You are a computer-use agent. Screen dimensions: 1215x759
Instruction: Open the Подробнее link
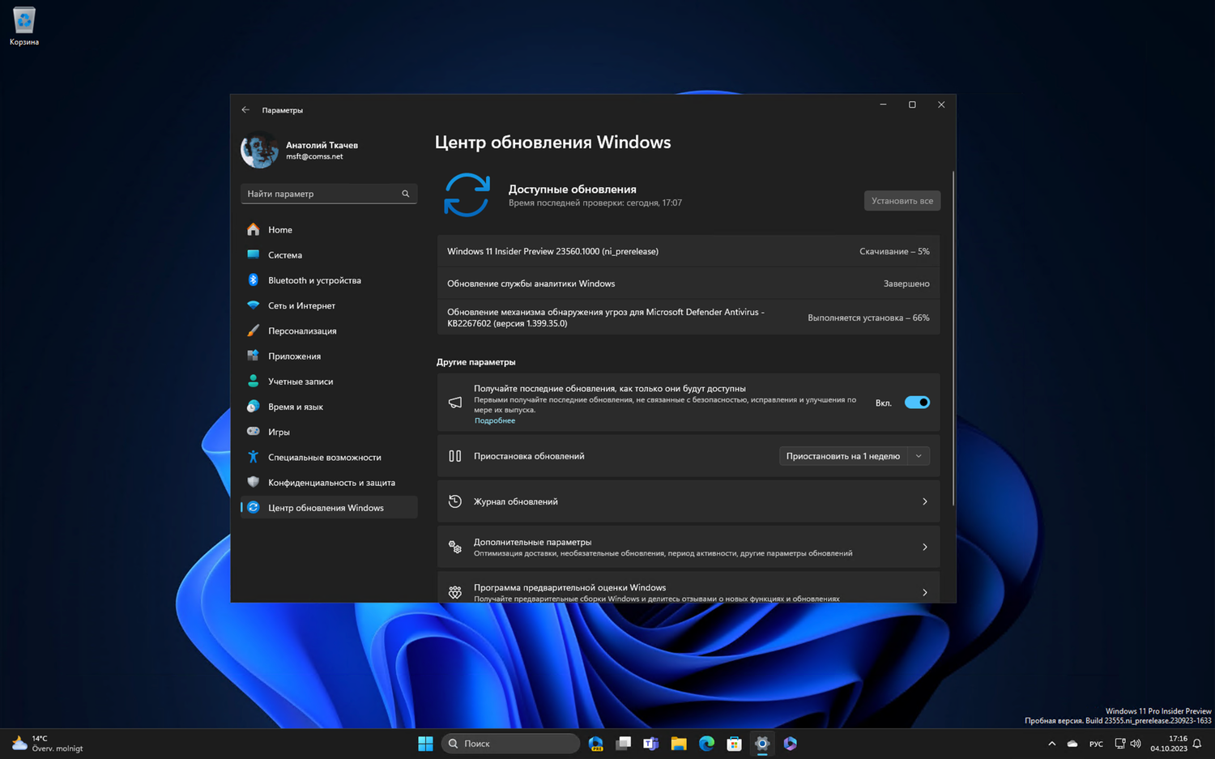tap(494, 420)
